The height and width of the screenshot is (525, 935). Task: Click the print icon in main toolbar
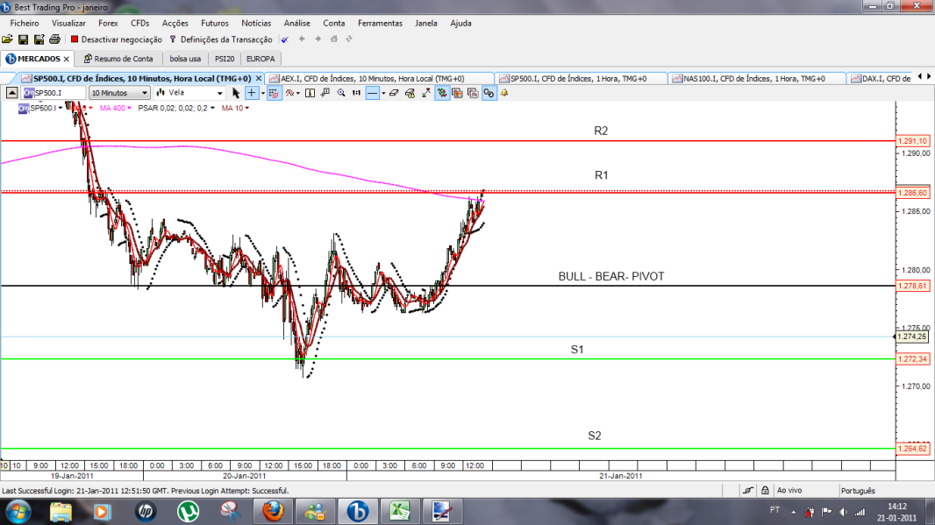pos(55,39)
